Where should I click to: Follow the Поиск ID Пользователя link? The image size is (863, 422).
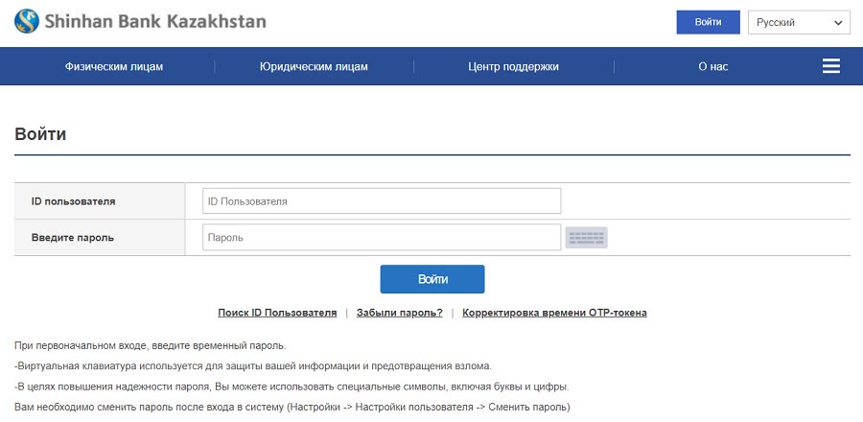click(x=277, y=313)
